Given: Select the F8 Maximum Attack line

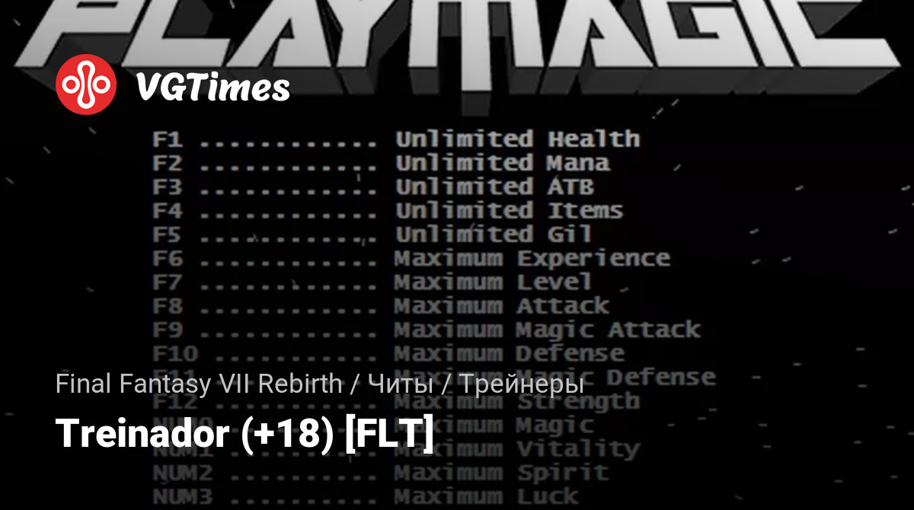Looking at the screenshot, I should point(381,305).
